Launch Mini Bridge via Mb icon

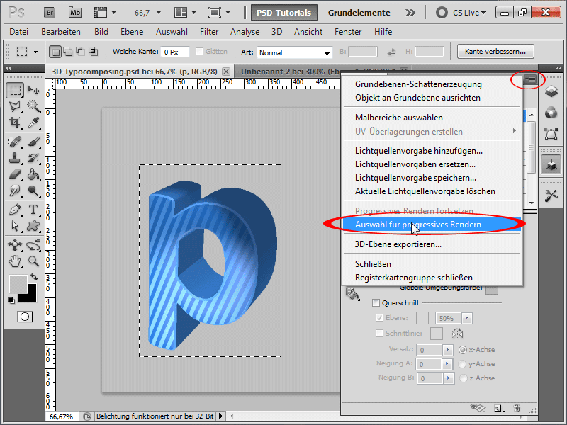tap(75, 13)
